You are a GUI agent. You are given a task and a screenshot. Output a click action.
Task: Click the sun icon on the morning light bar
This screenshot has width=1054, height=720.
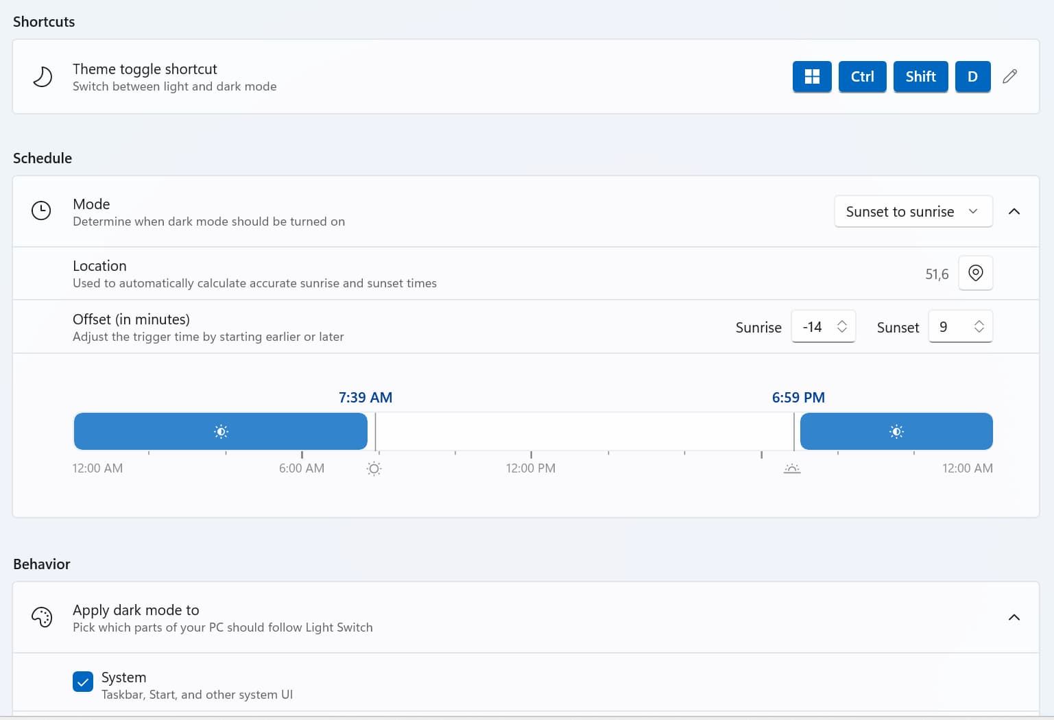(220, 431)
